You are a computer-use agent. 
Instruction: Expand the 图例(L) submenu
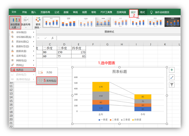(x=23, y=65)
